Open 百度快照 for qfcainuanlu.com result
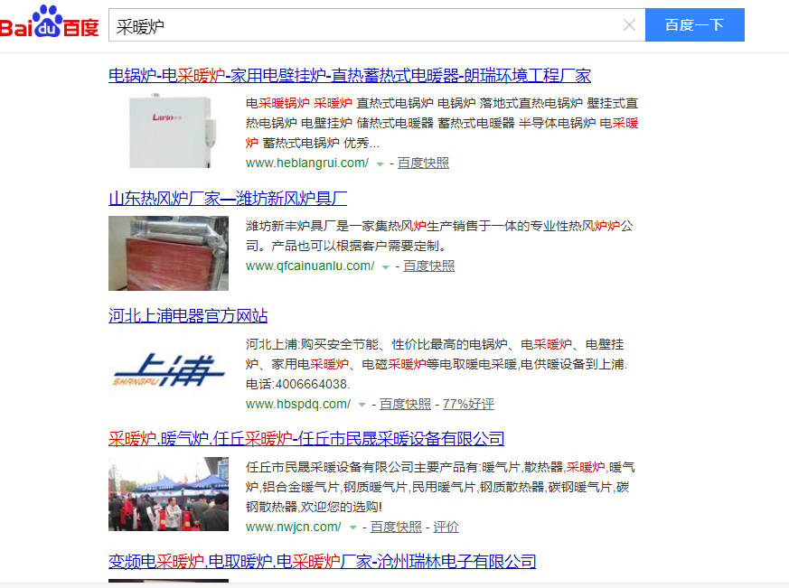The height and width of the screenshot is (588, 789). tap(428, 266)
